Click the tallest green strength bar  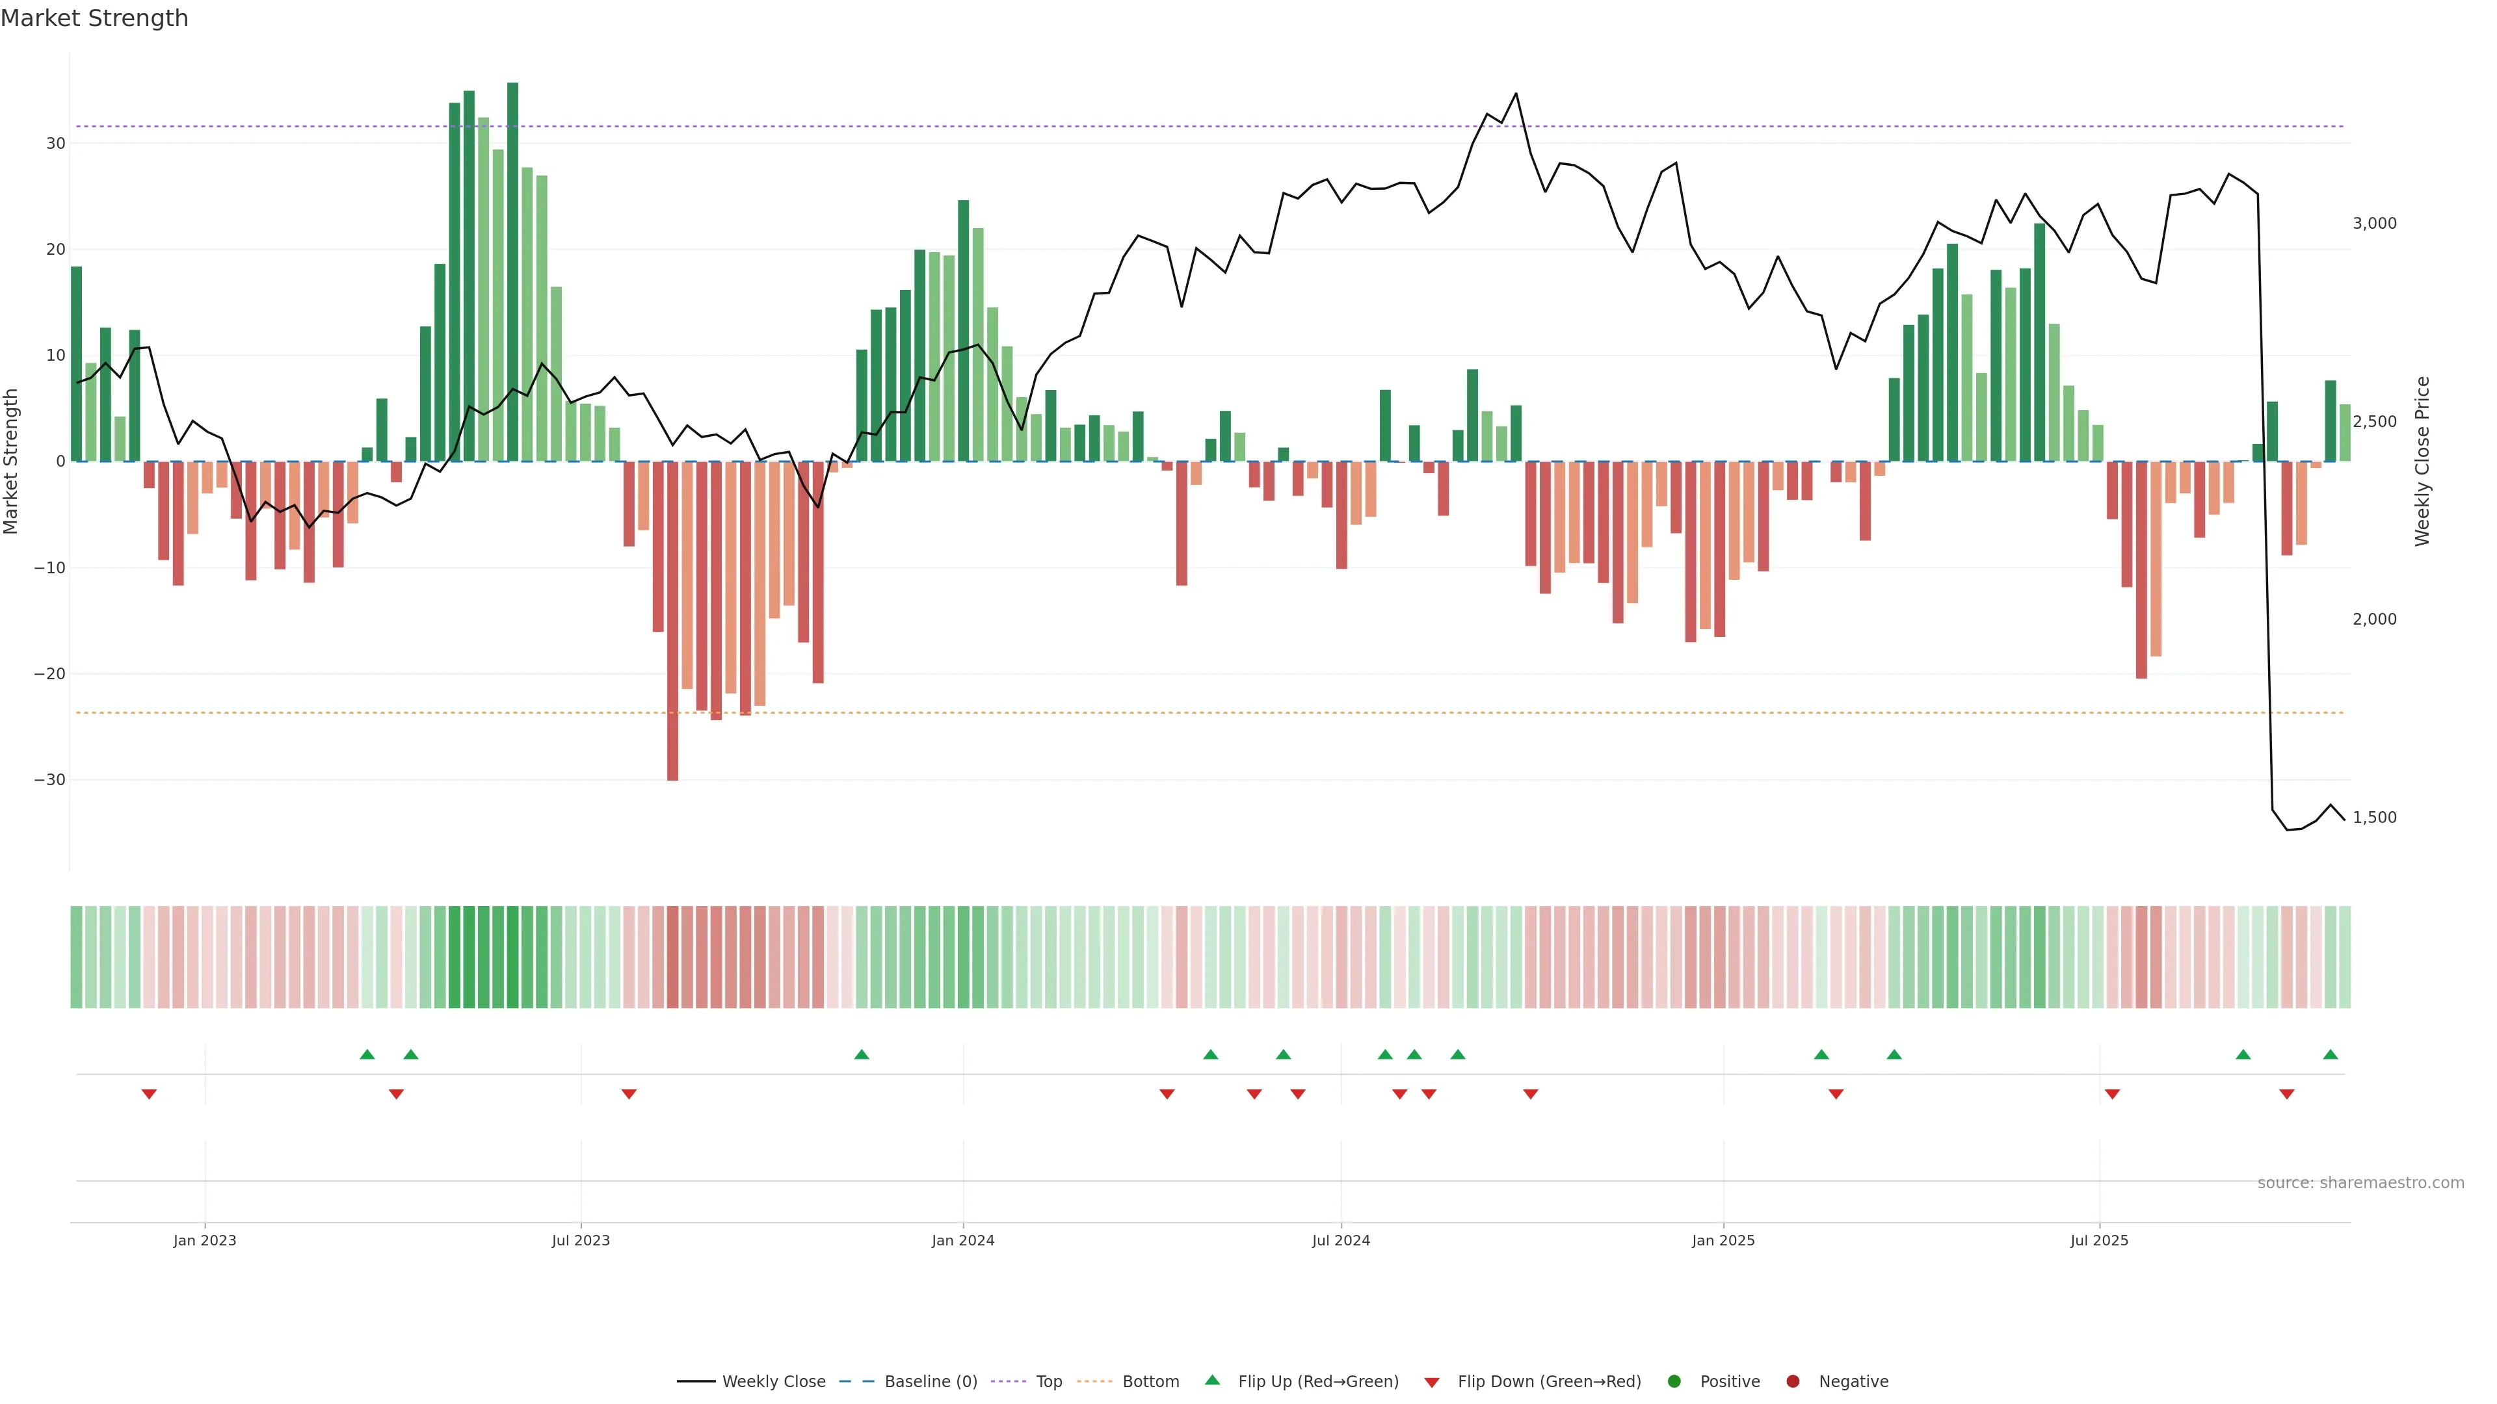tap(513, 271)
